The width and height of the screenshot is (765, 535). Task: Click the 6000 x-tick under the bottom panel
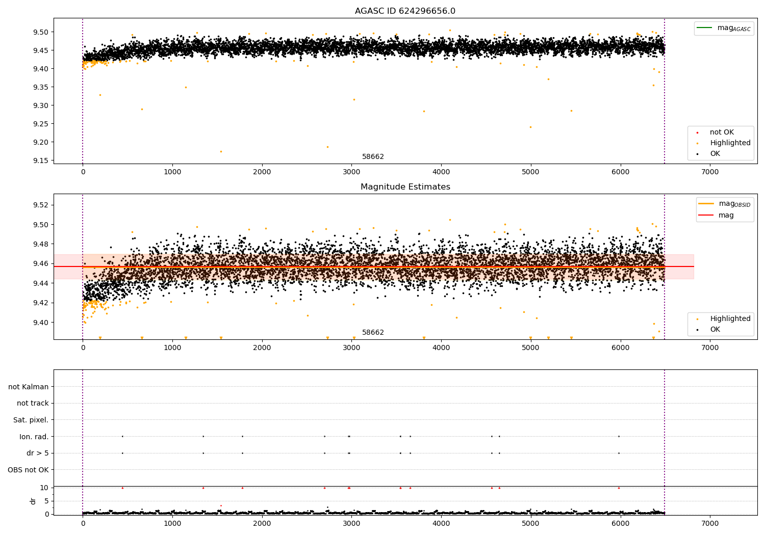621,524
